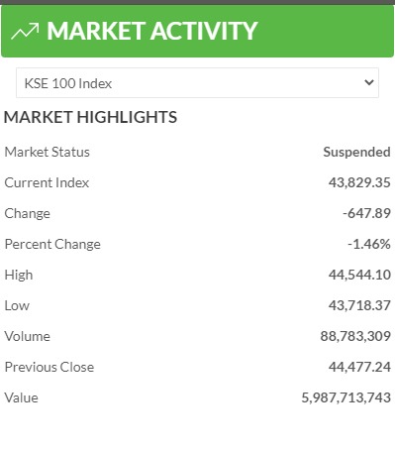Click the Value figure 5,987,713,743
The height and width of the screenshot is (451, 395).
(346, 397)
